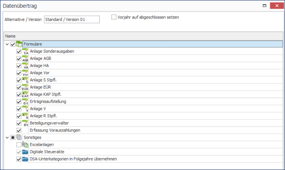The height and width of the screenshot is (170, 285).
Task: Click the Erträgnisaufstellung icon
Action: 25,102
